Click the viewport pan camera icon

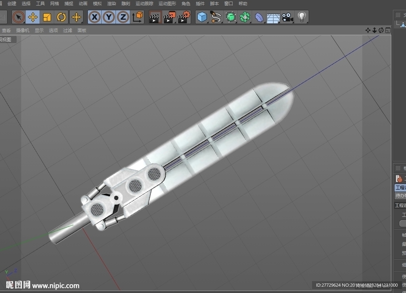(368, 30)
